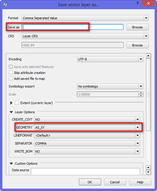Image resolution: width=157 pixels, height=191 pixels.
Task: Click the Help button
Action: [x=140, y=182]
